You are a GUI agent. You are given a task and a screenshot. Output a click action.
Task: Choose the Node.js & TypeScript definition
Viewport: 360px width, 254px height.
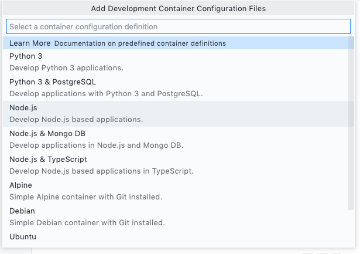pyautogui.click(x=48, y=160)
